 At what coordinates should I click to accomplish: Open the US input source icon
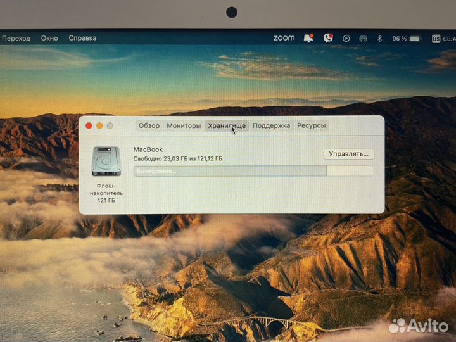point(436,39)
